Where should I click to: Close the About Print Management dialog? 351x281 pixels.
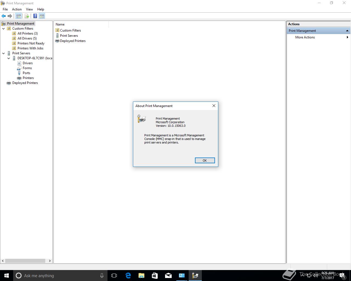(214, 106)
